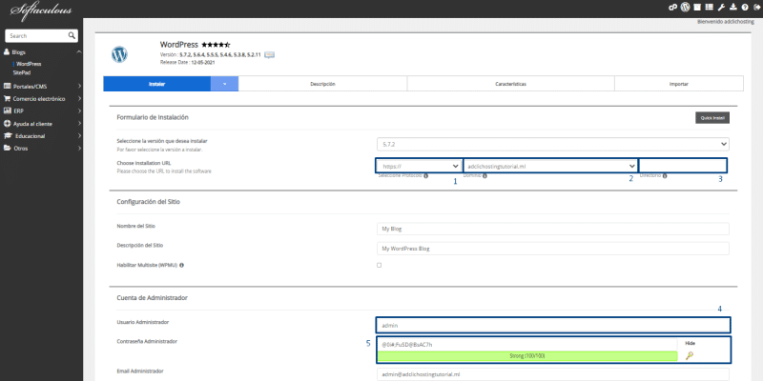Collapse the Blogs category chevron
Image resolution: width=763 pixels, height=381 pixels.
coord(79,52)
